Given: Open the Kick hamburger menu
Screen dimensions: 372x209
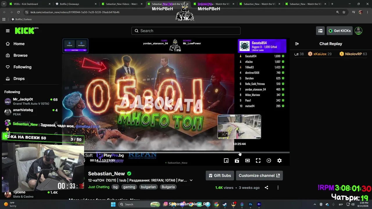Looking at the screenshot, I should [x=8, y=31].
